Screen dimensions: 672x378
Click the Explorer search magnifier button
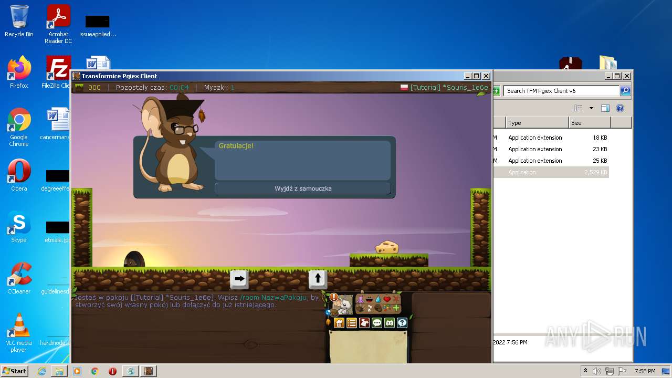point(625,91)
